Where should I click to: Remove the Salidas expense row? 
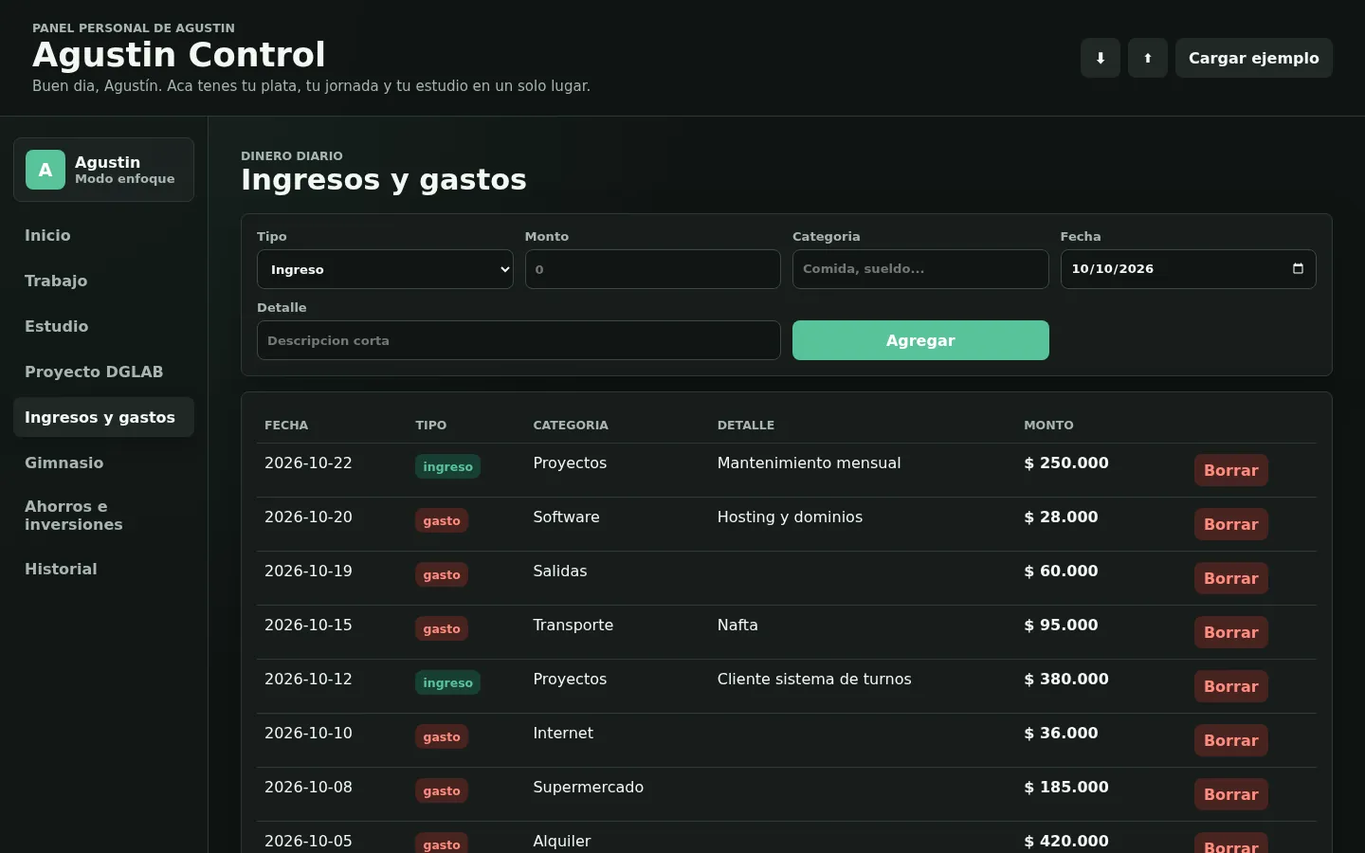coord(1230,578)
